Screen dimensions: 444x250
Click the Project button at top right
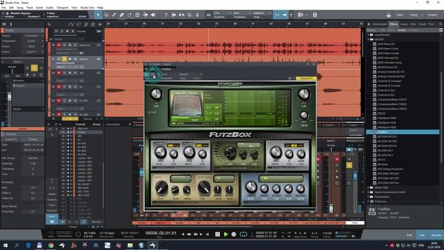pyautogui.click(x=432, y=15)
